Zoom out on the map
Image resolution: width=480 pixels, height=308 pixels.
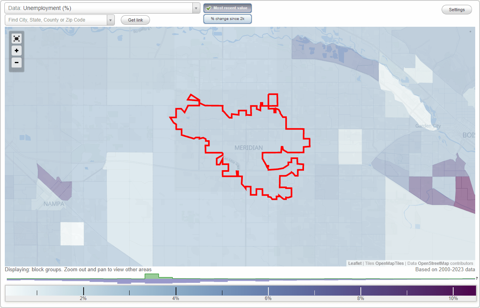point(16,62)
